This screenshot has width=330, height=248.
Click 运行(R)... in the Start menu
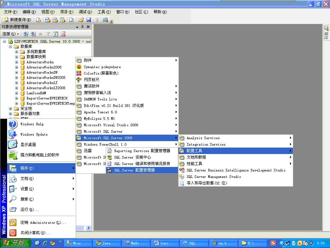[x=41, y=210]
